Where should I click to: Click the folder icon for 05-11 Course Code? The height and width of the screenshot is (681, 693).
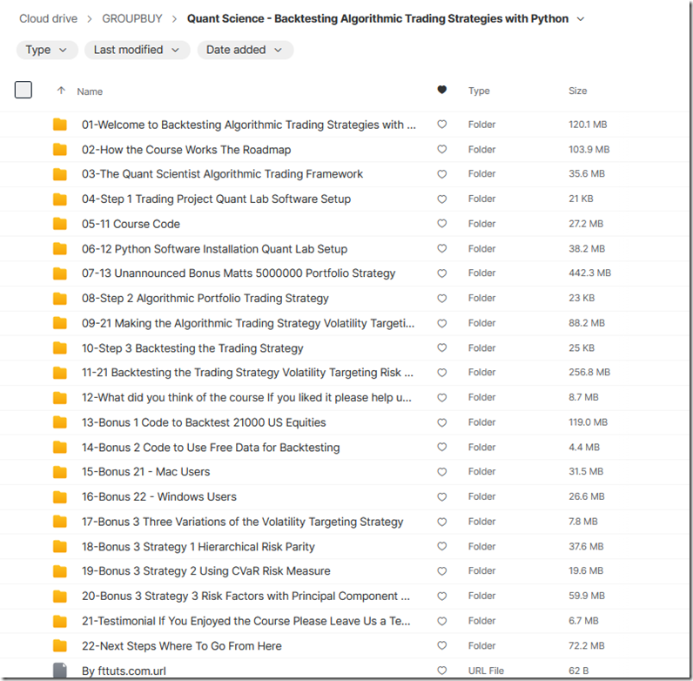59,224
